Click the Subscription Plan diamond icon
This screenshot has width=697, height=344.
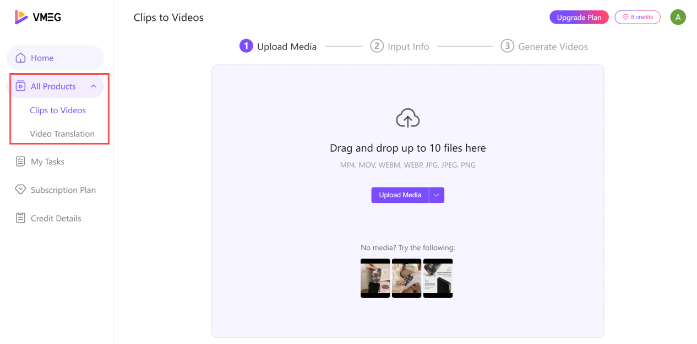tap(21, 190)
